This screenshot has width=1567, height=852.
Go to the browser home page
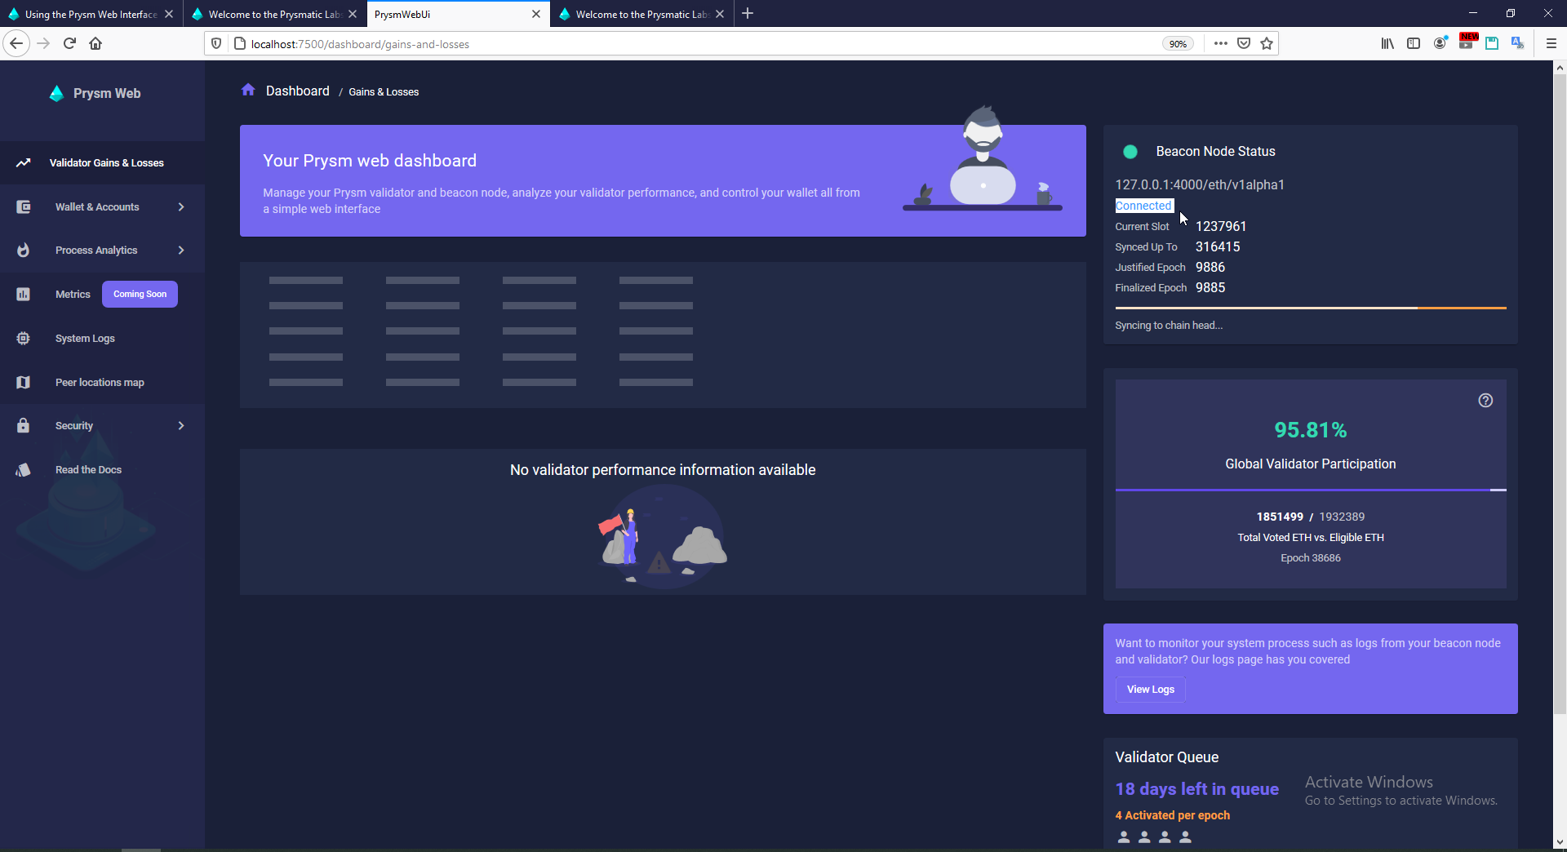point(95,44)
